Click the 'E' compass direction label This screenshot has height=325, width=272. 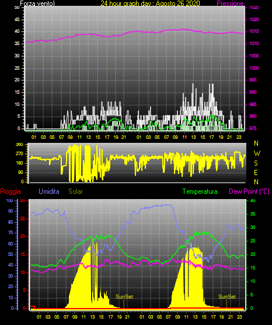click(x=256, y=172)
